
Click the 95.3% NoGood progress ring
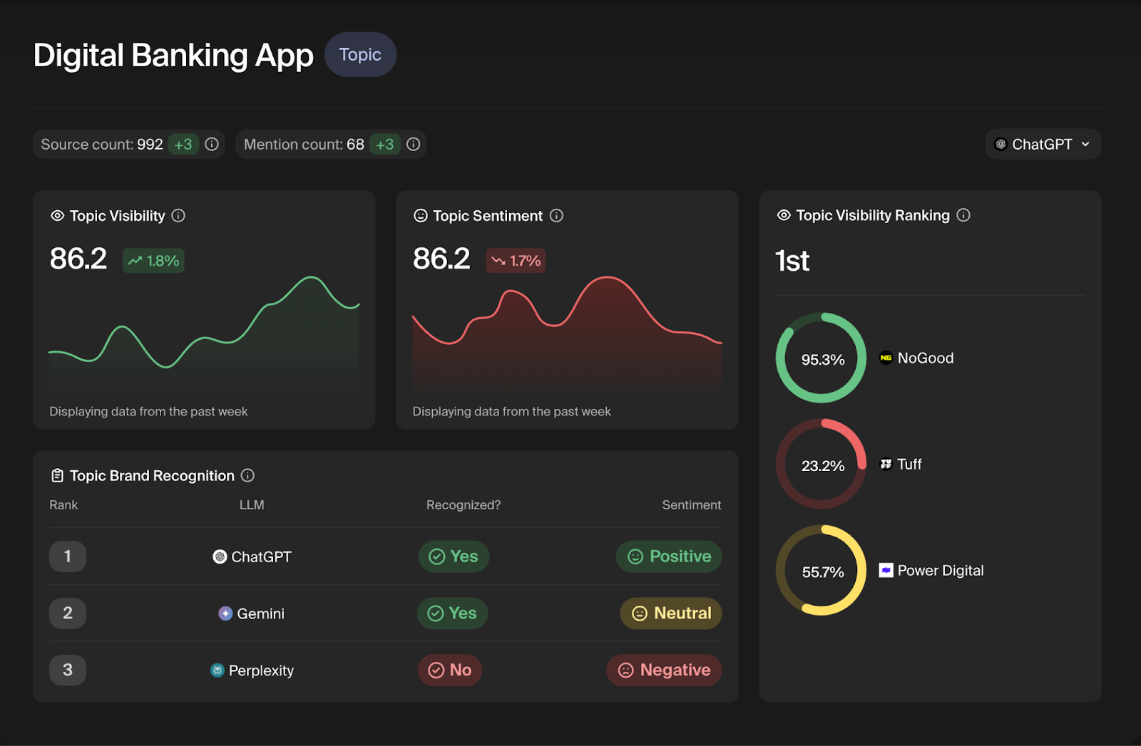[x=821, y=358]
